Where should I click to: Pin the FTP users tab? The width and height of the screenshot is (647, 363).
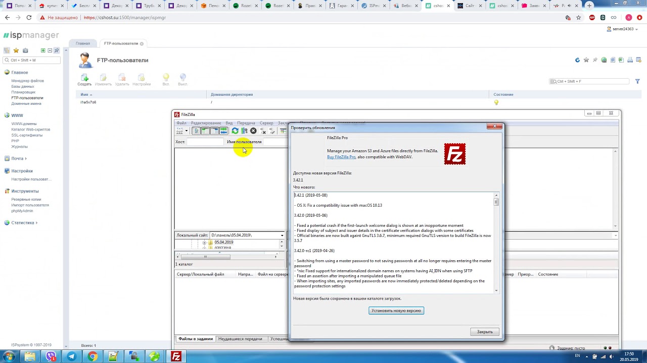pos(595,60)
